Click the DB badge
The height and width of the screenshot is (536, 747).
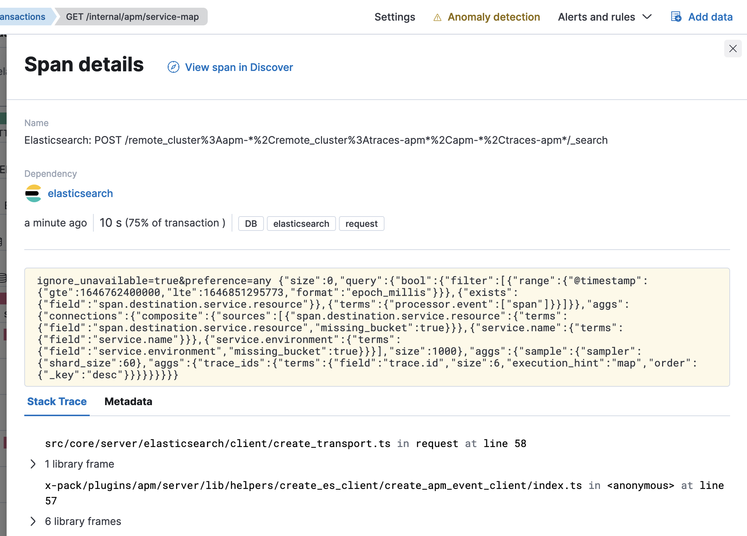(251, 224)
